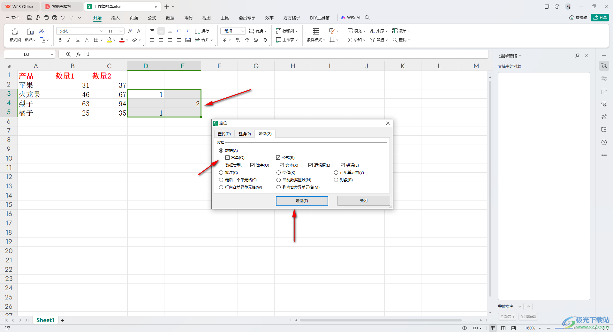613x332 pixels.
Task: Click the zoom out minus on zoom slider
Action: pos(549,328)
